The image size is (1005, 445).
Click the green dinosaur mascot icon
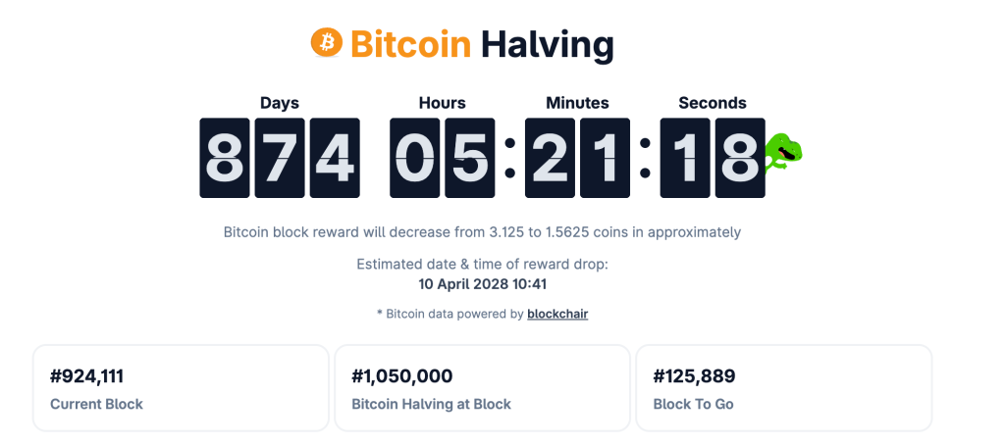(784, 152)
